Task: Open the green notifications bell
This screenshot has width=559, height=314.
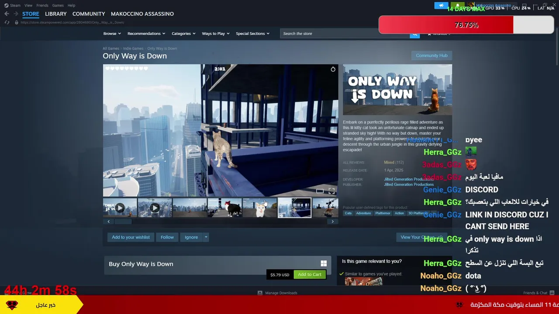Action: [x=458, y=6]
